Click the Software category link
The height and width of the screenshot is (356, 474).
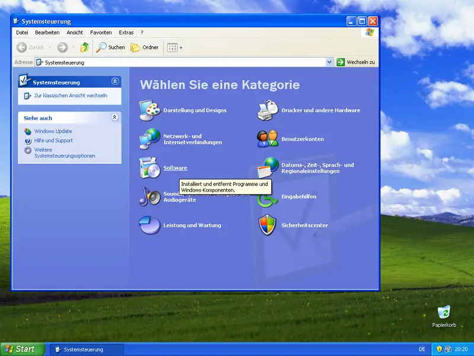tap(175, 168)
